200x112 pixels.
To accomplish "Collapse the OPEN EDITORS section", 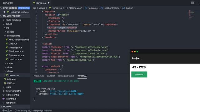I will click(x=1, y=8).
